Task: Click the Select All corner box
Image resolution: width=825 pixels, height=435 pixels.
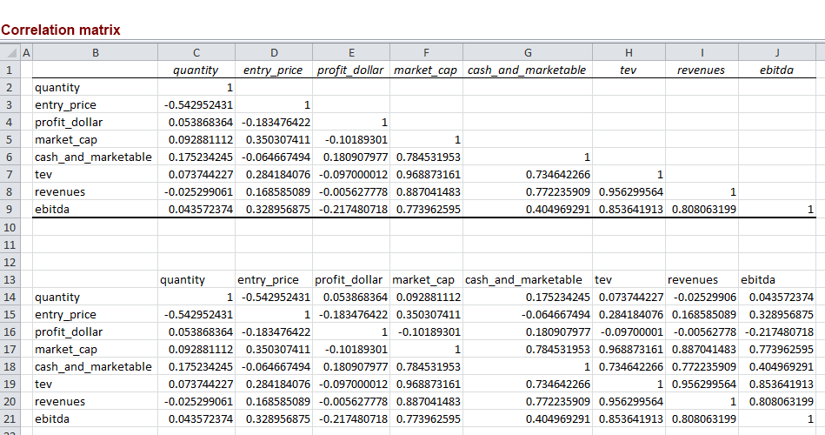Action: coord(9,52)
